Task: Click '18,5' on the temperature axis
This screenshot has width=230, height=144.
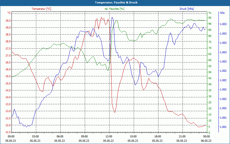Action: pyautogui.click(x=8, y=35)
